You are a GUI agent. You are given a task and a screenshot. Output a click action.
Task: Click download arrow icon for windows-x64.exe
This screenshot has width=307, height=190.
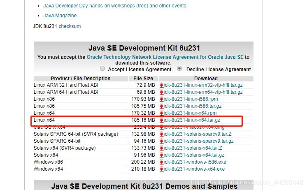tap(162, 169)
